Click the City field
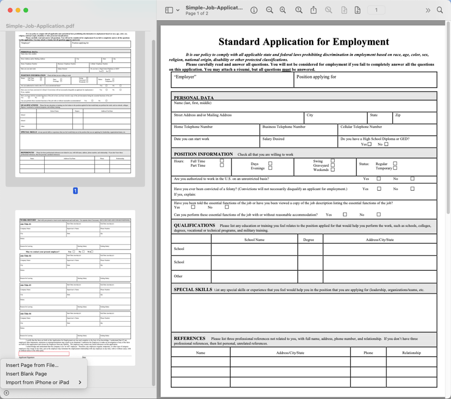The width and height of the screenshot is (451, 399). (x=336, y=118)
